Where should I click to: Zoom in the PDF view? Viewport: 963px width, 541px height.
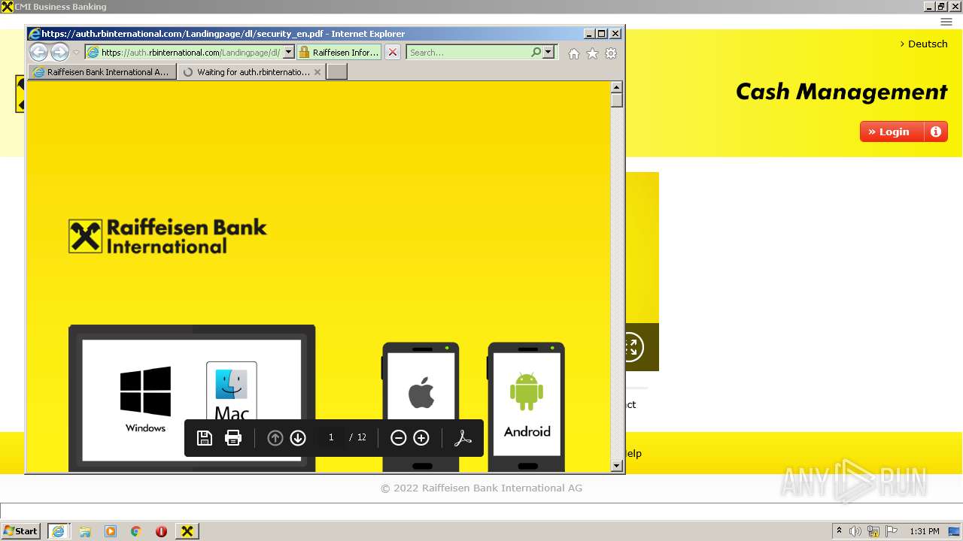pos(421,438)
